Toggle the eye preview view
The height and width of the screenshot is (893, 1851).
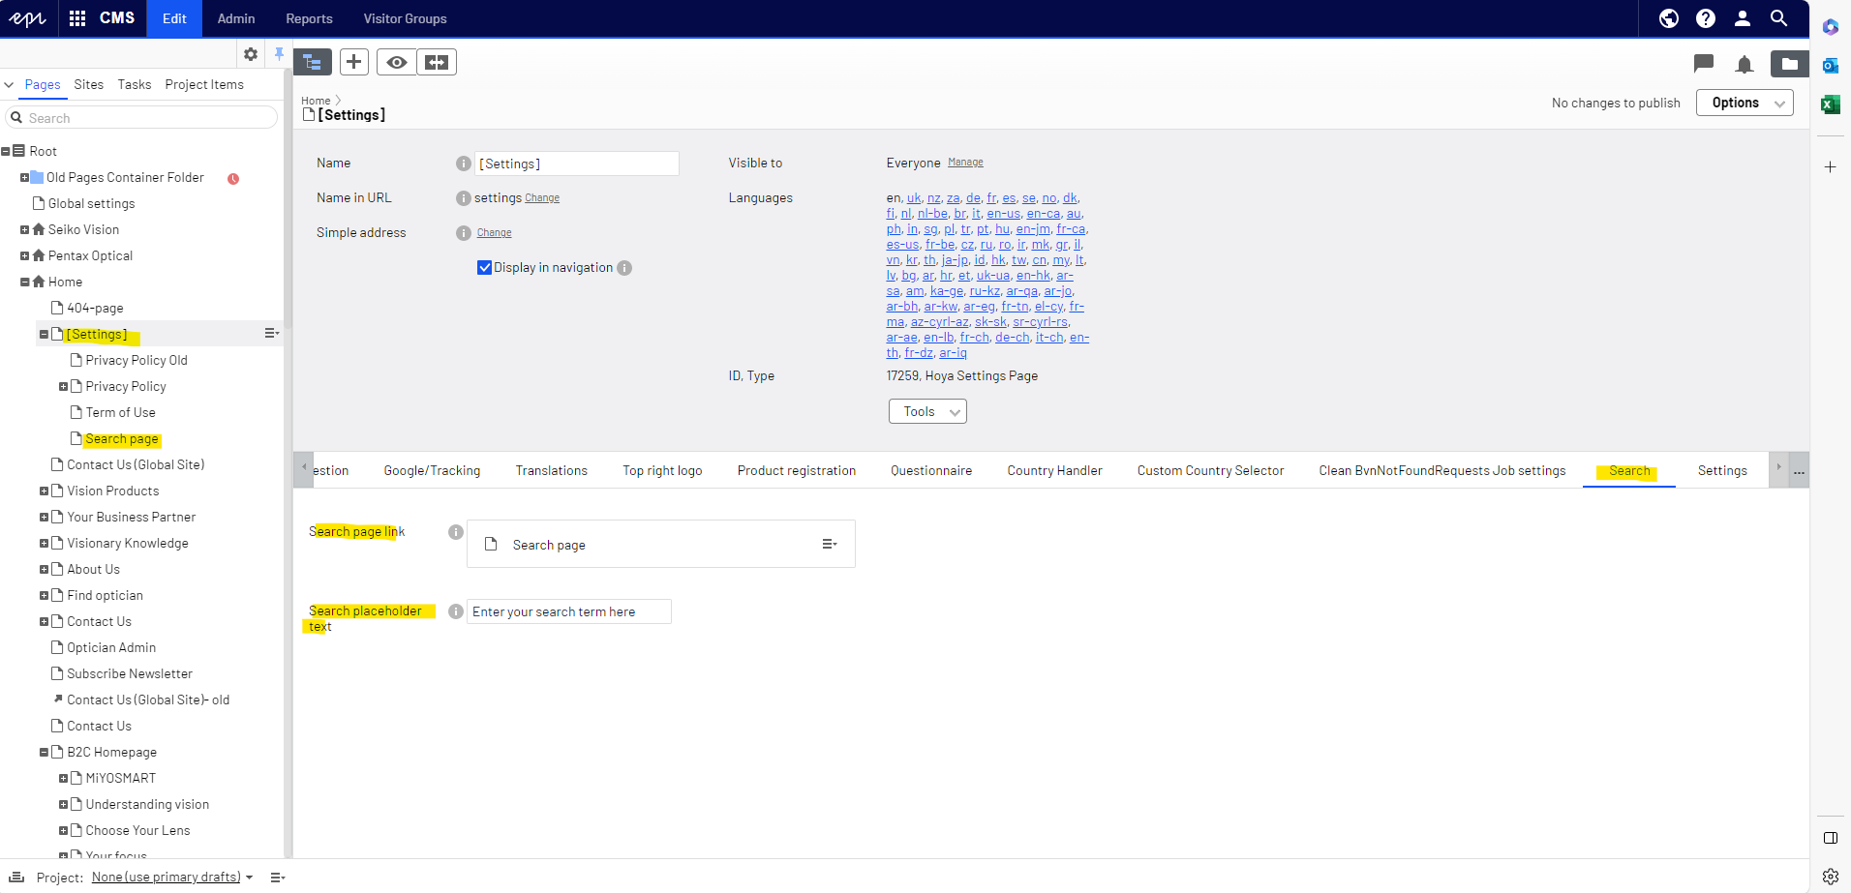coord(396,62)
